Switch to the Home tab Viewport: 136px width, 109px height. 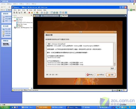(37, 16)
